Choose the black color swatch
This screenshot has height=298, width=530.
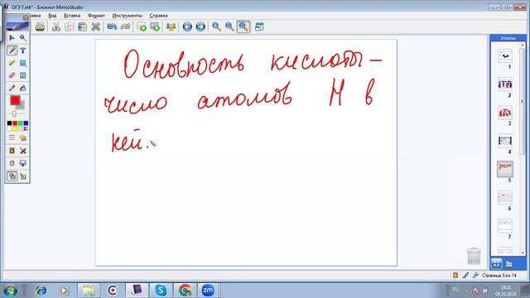point(9,123)
